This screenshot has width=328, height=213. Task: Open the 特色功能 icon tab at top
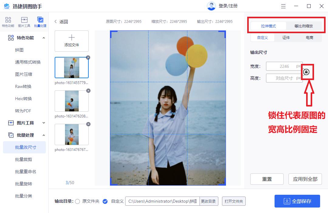[8, 22]
